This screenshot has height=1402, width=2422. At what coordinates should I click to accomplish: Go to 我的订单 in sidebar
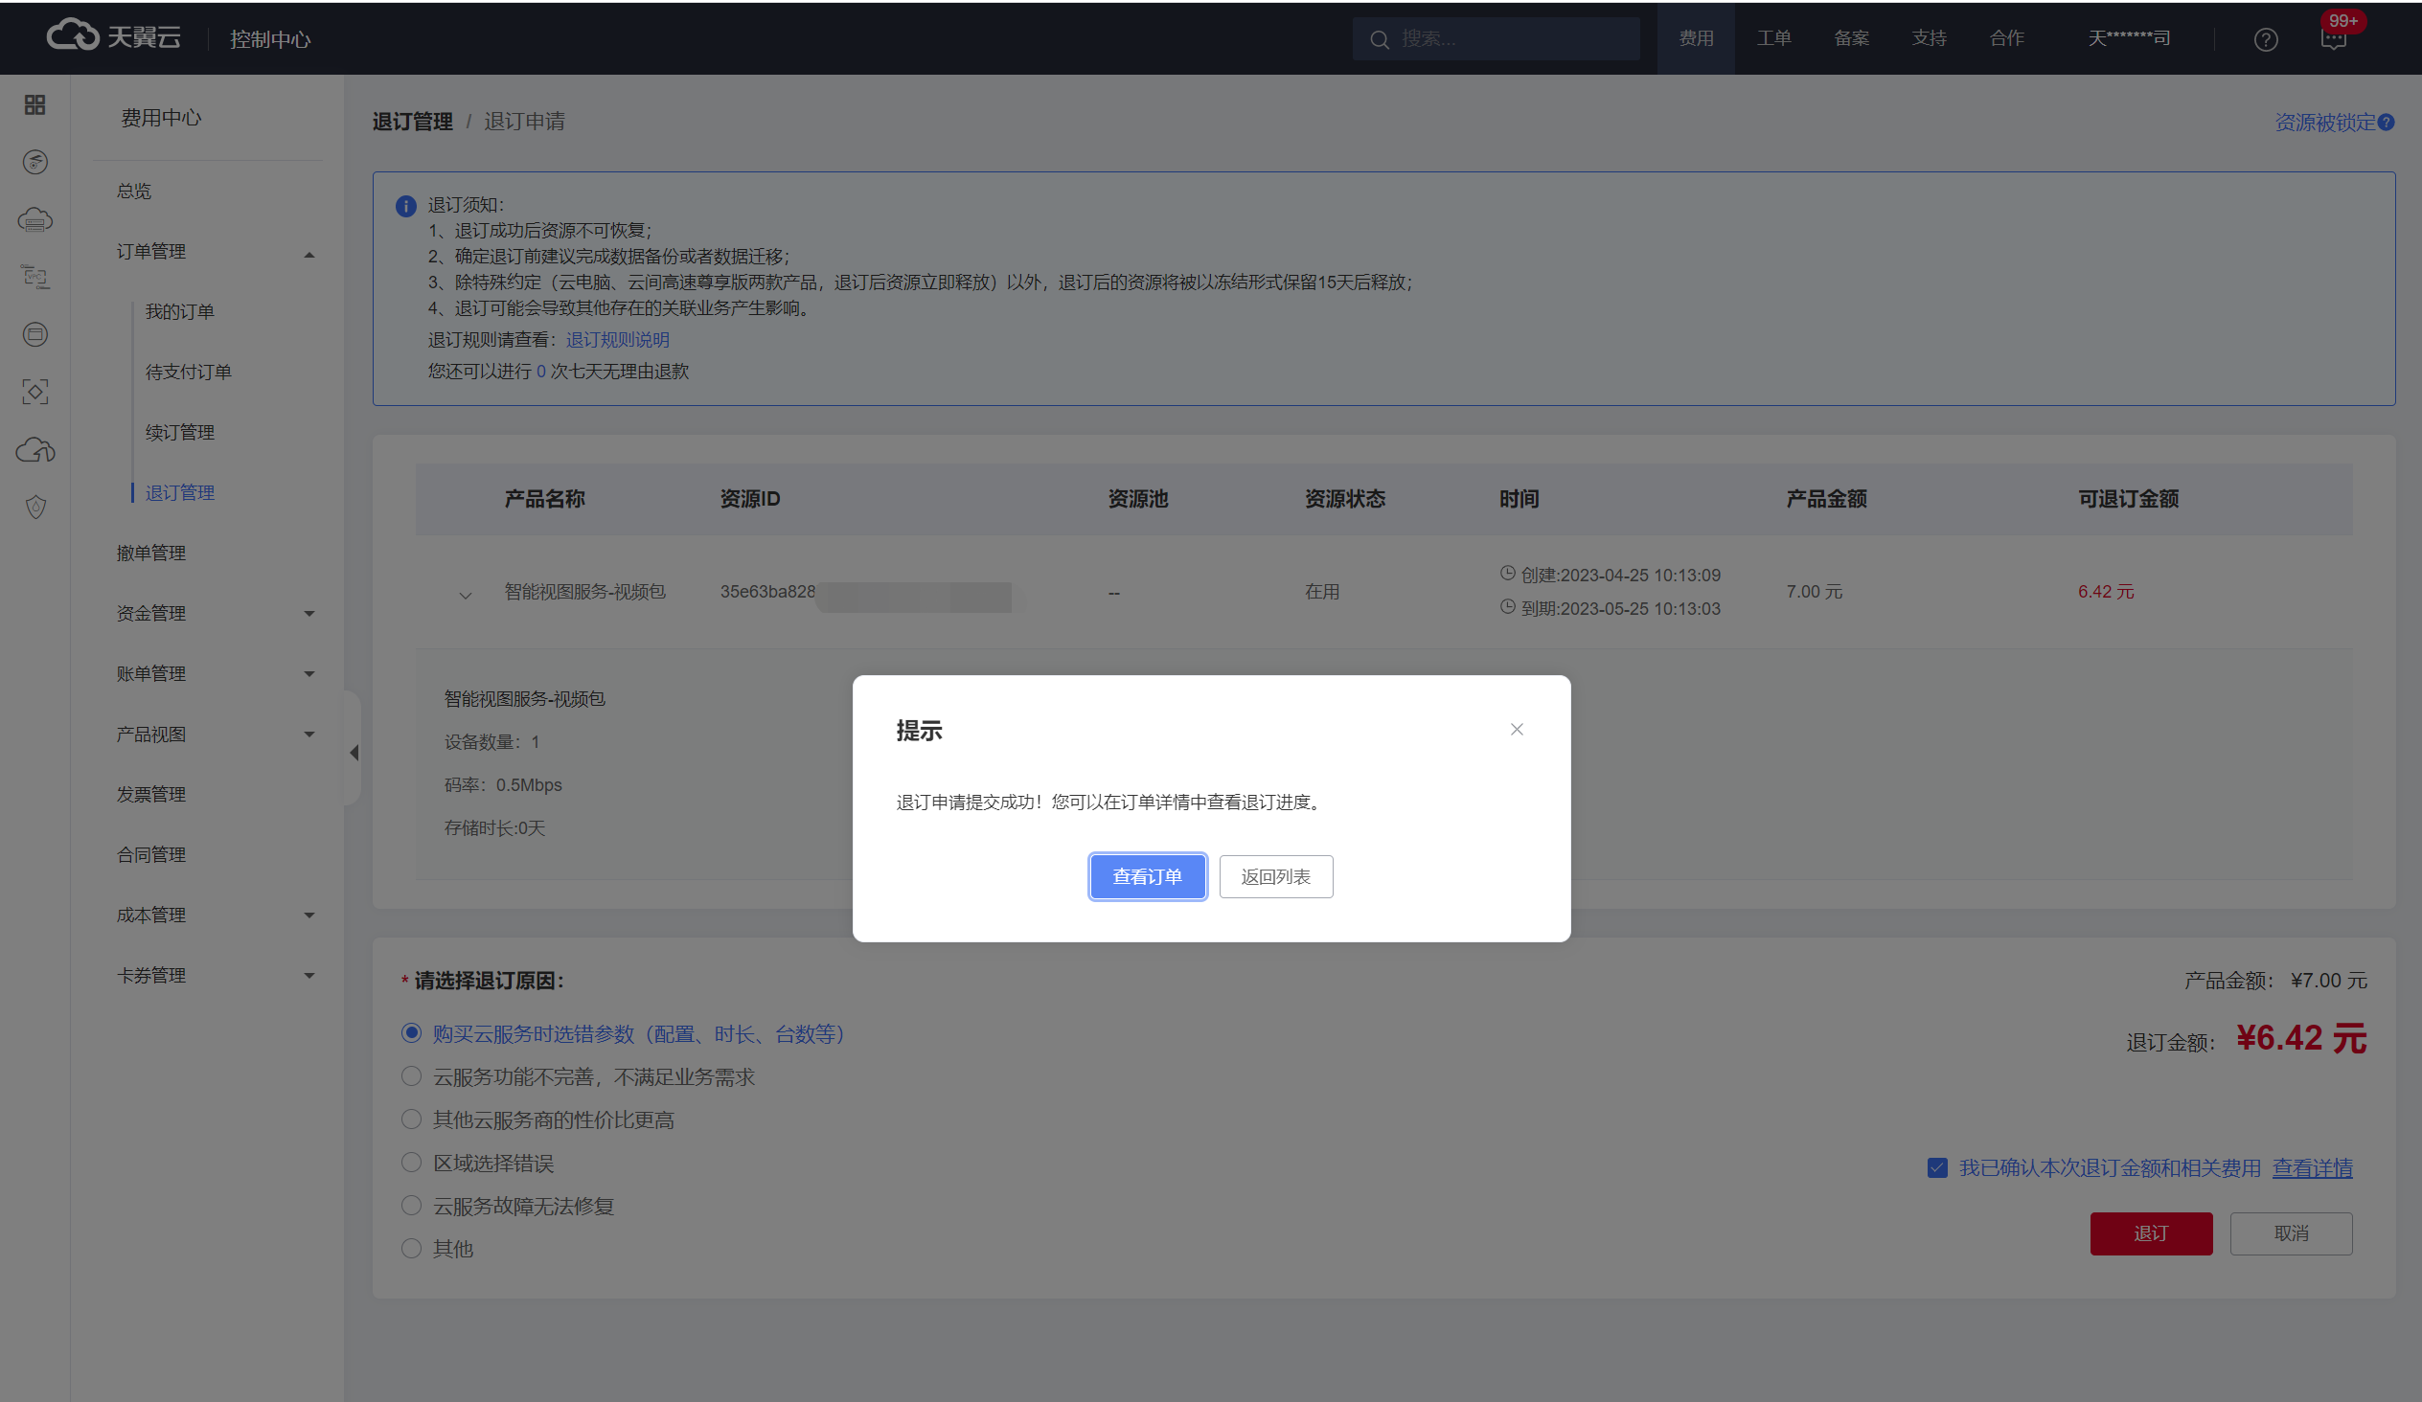point(180,312)
